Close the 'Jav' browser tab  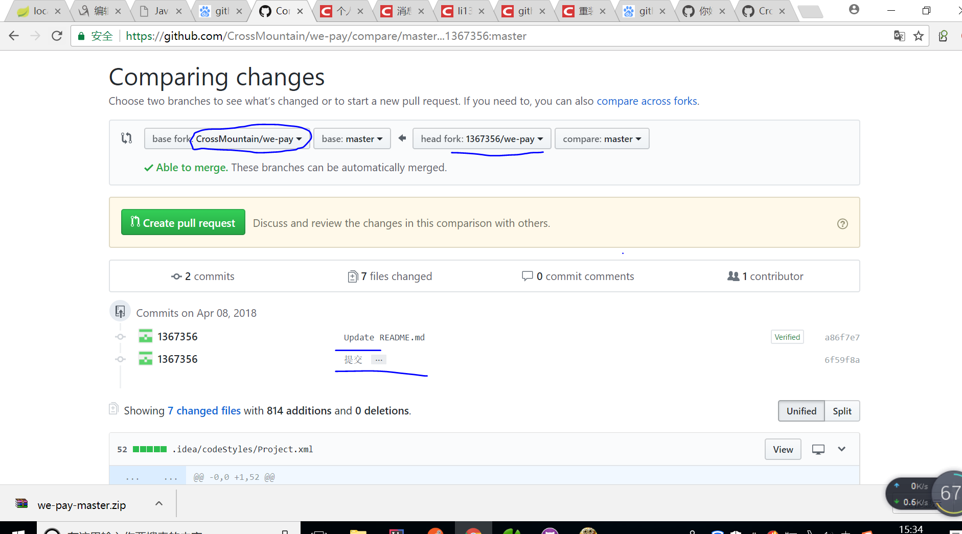[x=179, y=11]
